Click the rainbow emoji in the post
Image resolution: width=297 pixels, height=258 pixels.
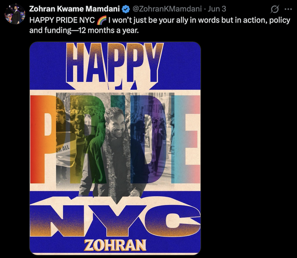click(102, 20)
